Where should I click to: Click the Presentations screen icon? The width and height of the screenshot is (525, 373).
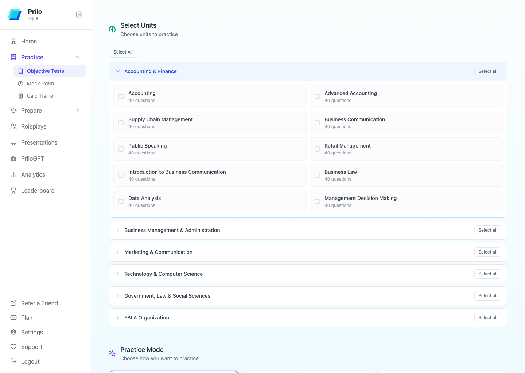pos(13,142)
